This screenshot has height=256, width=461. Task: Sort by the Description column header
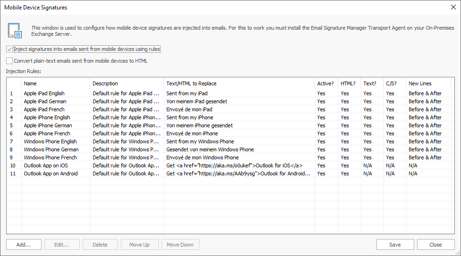pyautogui.click(x=127, y=83)
